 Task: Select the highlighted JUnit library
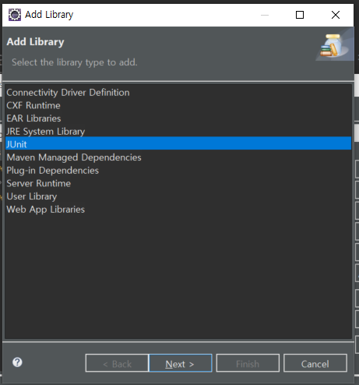(x=178, y=143)
